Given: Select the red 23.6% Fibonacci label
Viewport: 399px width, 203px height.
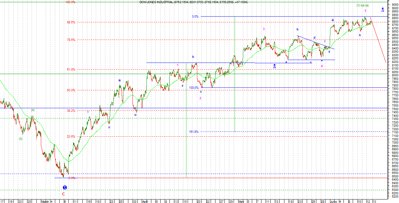Looking at the screenshot, I should pyautogui.click(x=71, y=137).
